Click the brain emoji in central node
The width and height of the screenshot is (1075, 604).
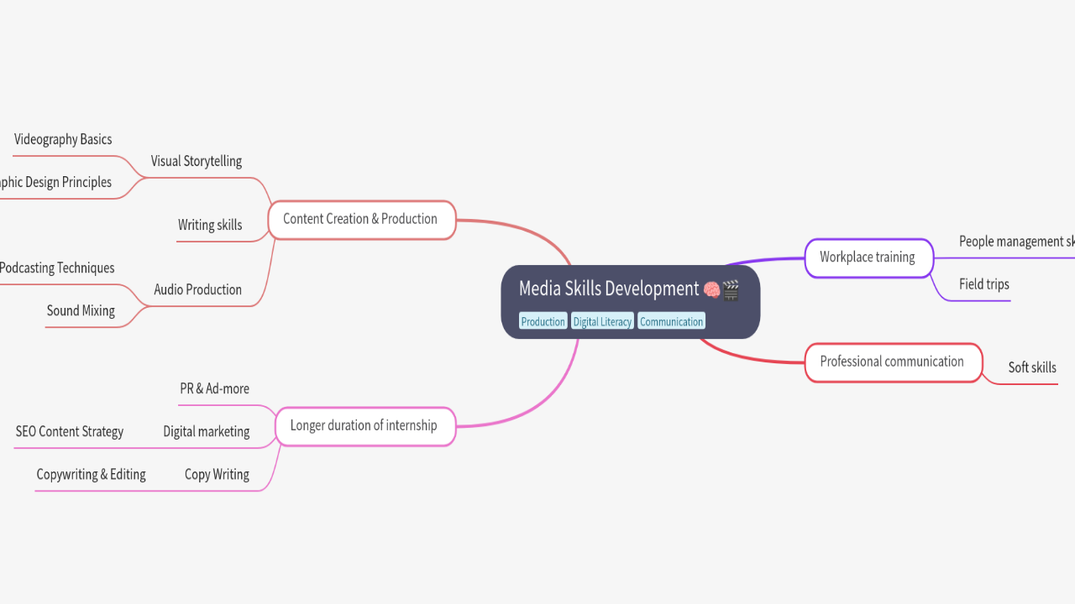(711, 289)
